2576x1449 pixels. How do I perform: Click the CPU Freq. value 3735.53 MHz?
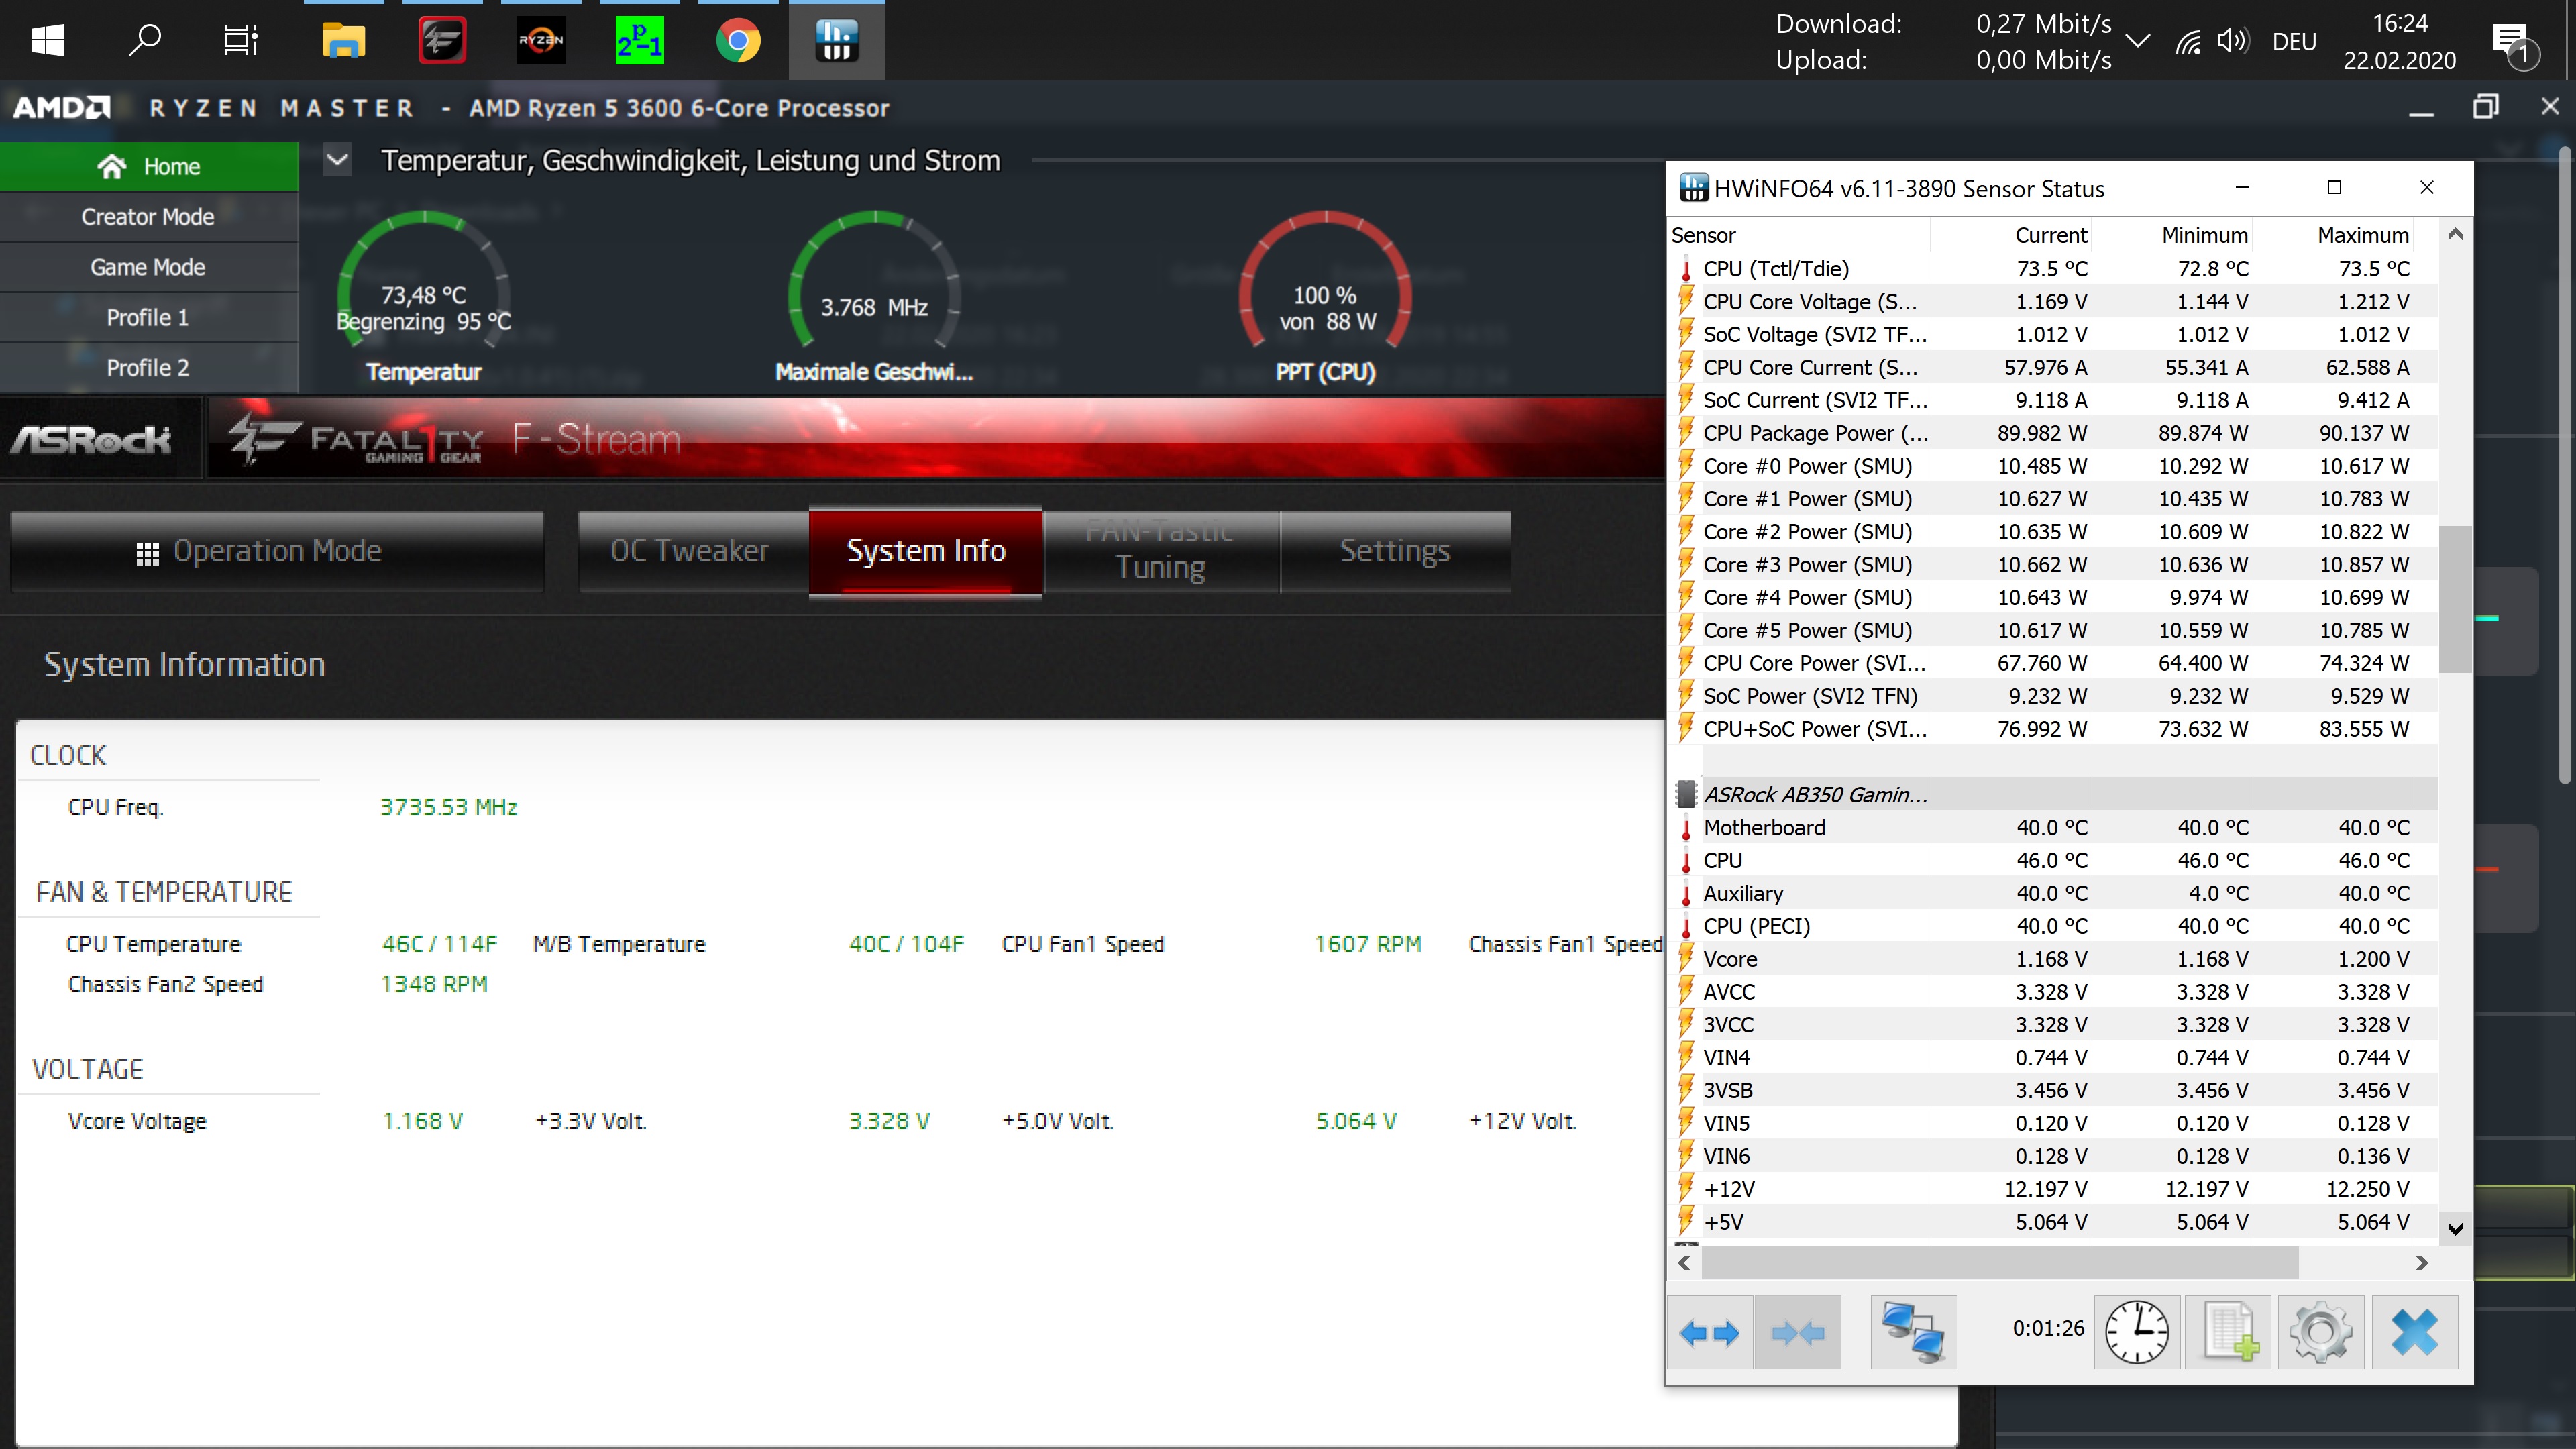pyautogui.click(x=449, y=807)
